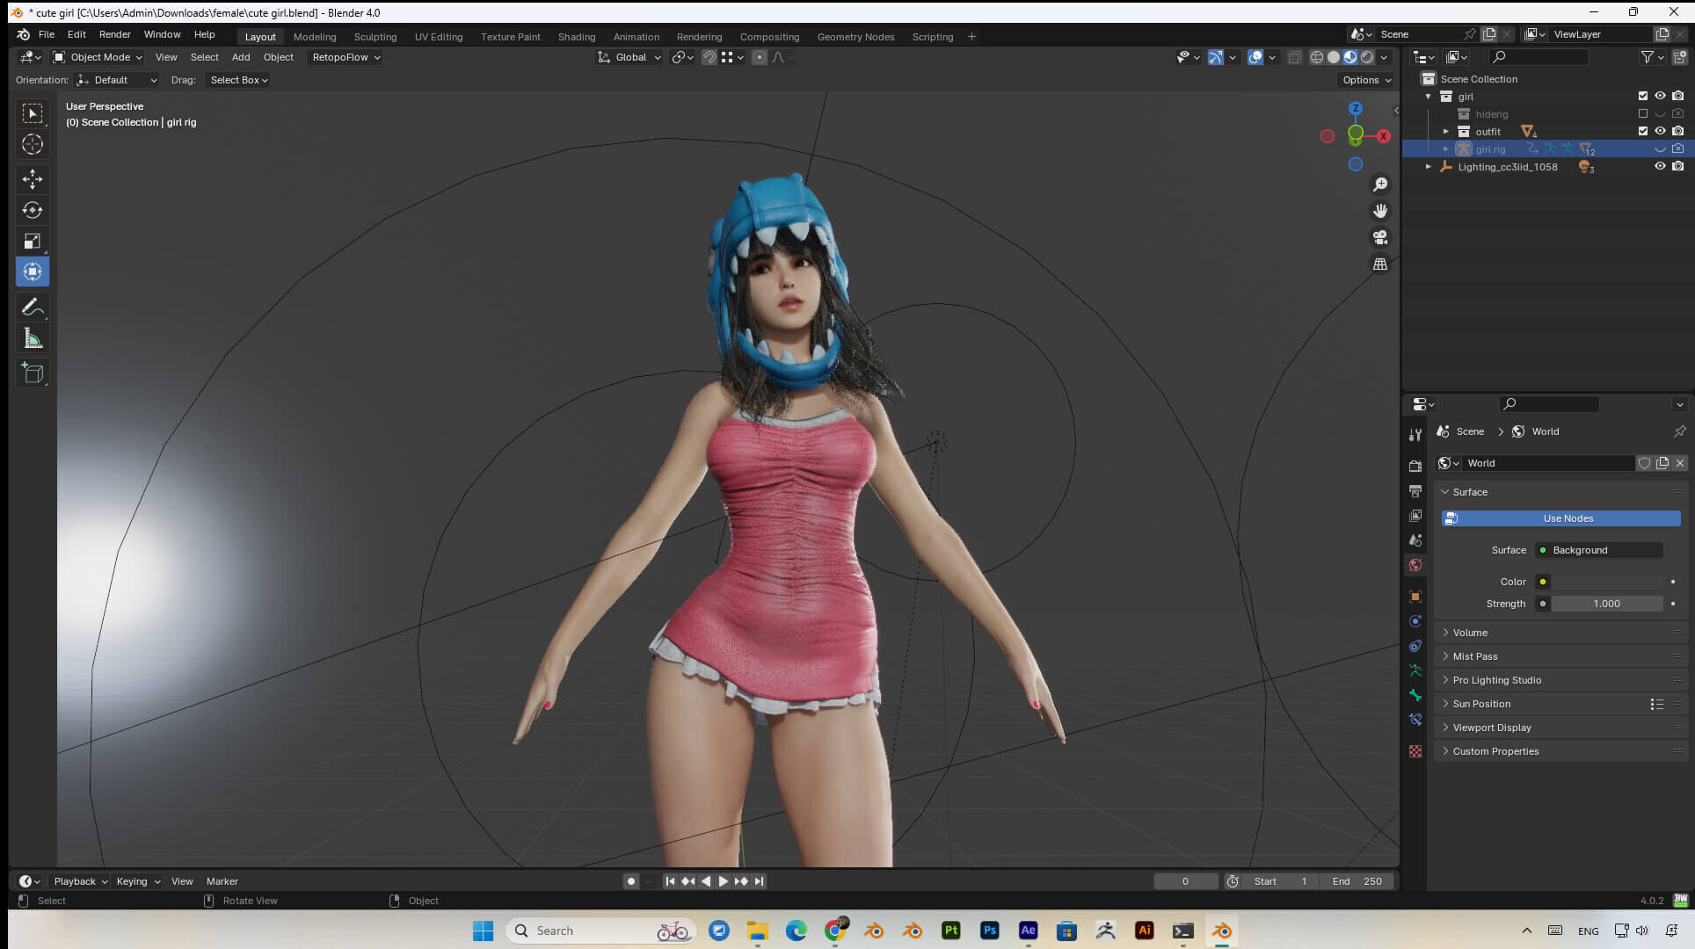Open the Texture properties tab
Screen dimensions: 1695x949
click(1415, 751)
